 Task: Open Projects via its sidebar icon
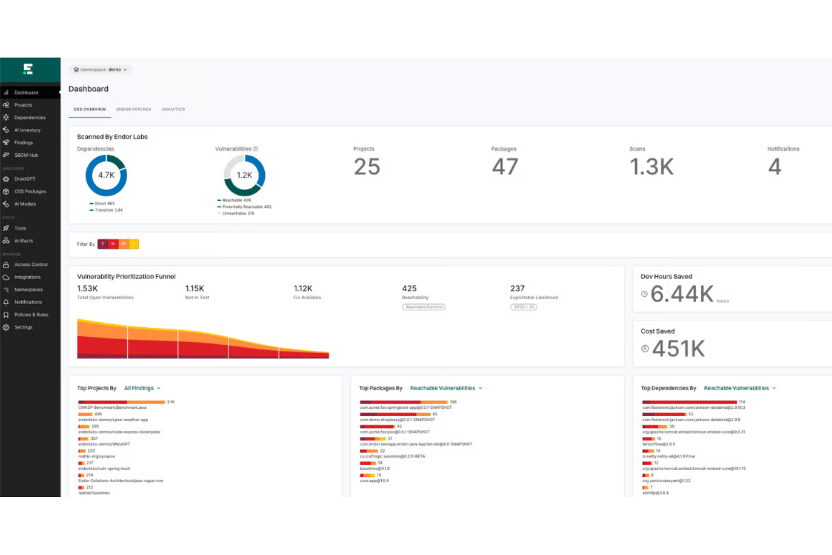pos(6,105)
